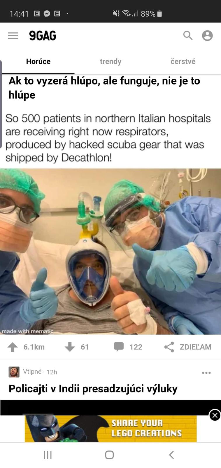Switch to the trendy tab
221x468 pixels.
click(110, 61)
